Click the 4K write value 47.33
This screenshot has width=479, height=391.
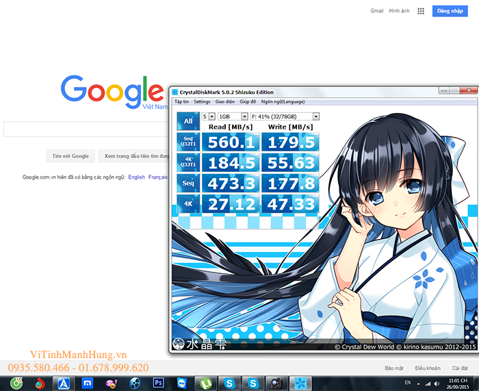point(291,203)
